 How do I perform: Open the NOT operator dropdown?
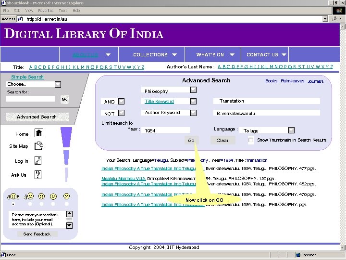pyautogui.click(x=121, y=113)
